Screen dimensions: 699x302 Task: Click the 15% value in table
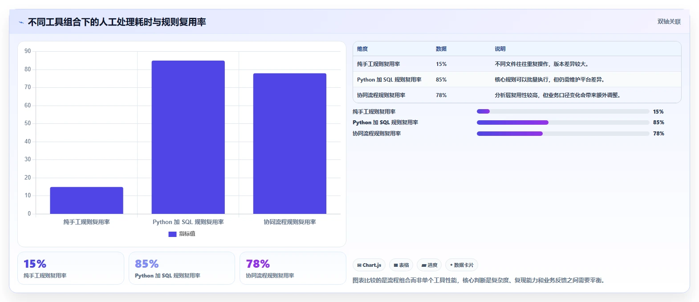(441, 64)
